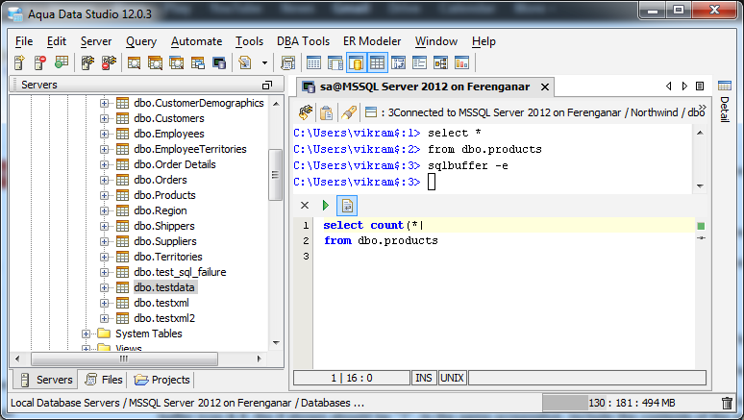Screen dimensions: 744x420
Task: Click the plain grid window toolbar icon
Action: [x=313, y=62]
